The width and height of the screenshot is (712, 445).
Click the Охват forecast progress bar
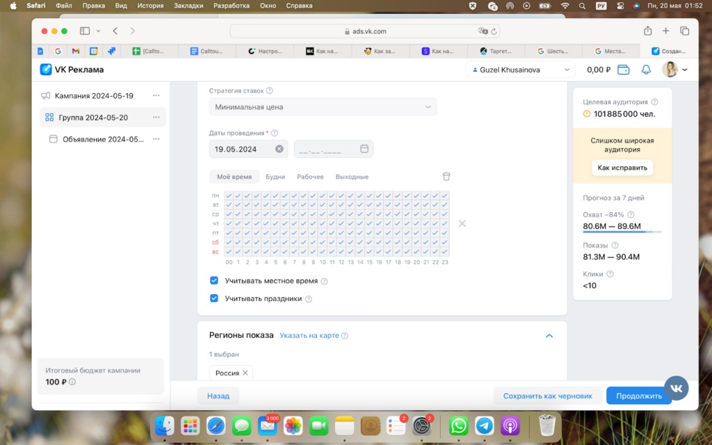click(622, 232)
